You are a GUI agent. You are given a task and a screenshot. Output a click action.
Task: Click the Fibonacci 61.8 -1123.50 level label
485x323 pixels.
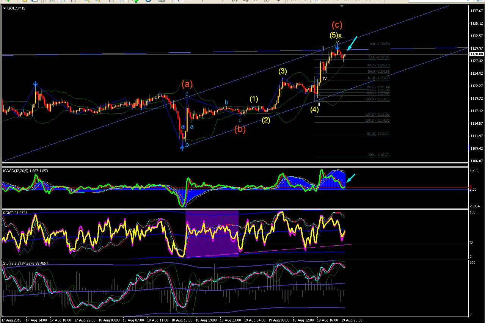click(x=379, y=78)
